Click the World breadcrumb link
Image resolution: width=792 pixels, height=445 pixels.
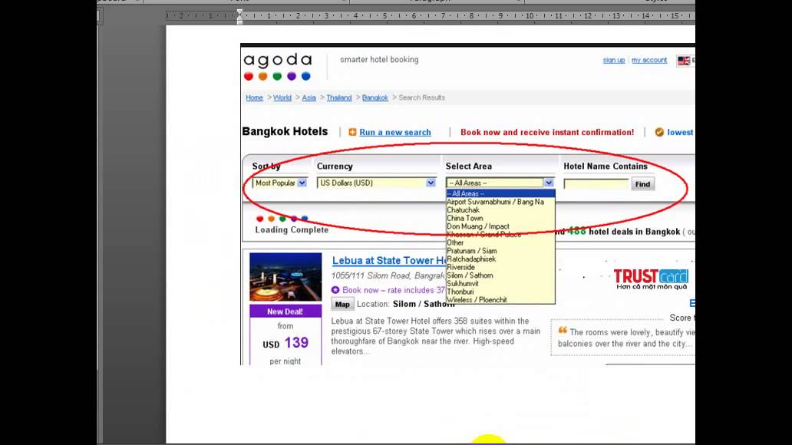(x=282, y=97)
